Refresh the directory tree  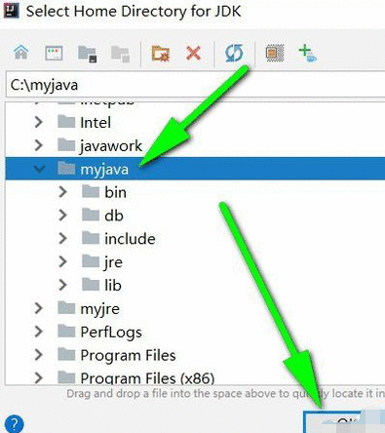[234, 53]
